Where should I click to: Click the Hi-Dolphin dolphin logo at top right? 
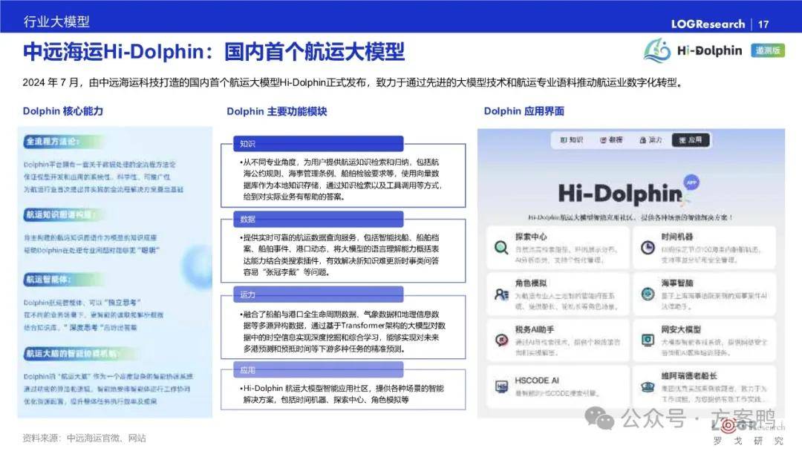[x=656, y=50]
